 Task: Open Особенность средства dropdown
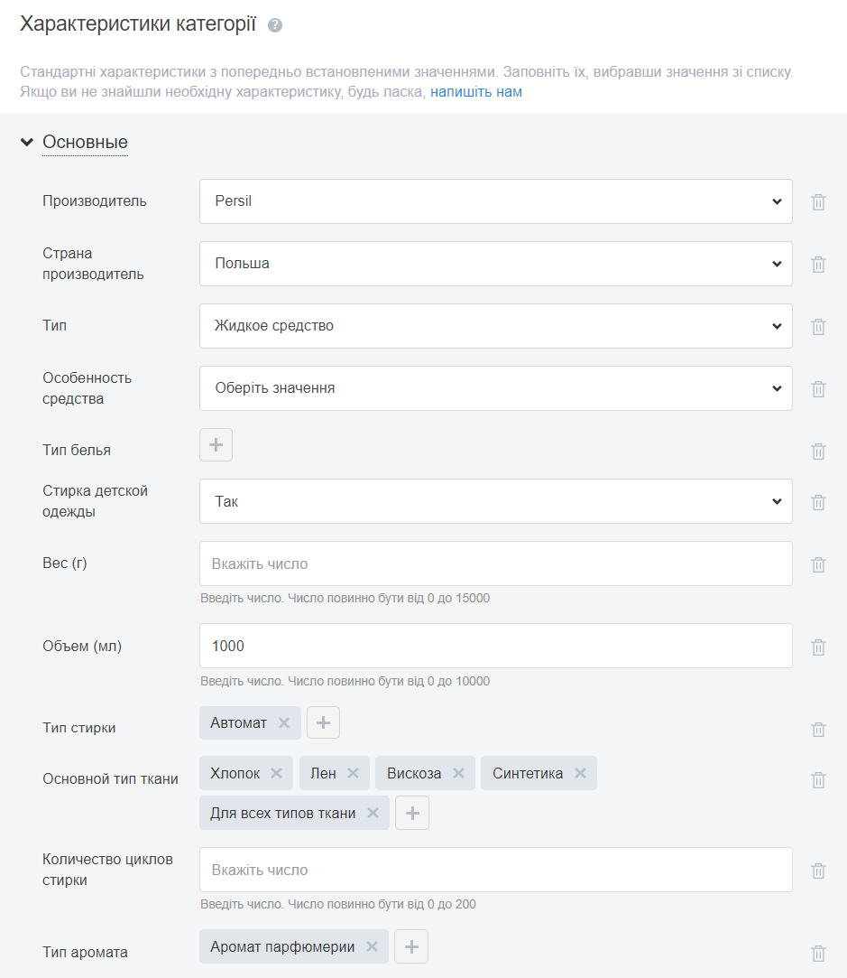(495, 388)
